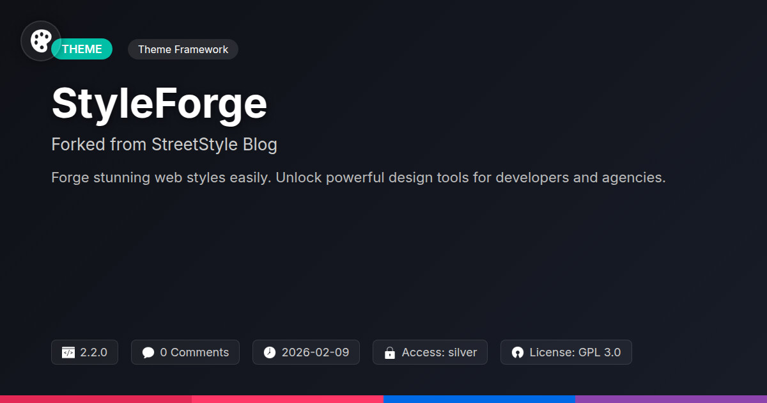Click the padlock access icon
The height and width of the screenshot is (403, 767).
[390, 352]
